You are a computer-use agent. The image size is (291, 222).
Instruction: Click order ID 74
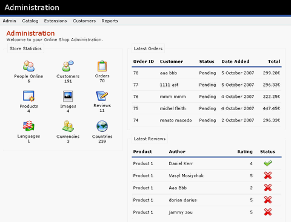[x=136, y=120]
